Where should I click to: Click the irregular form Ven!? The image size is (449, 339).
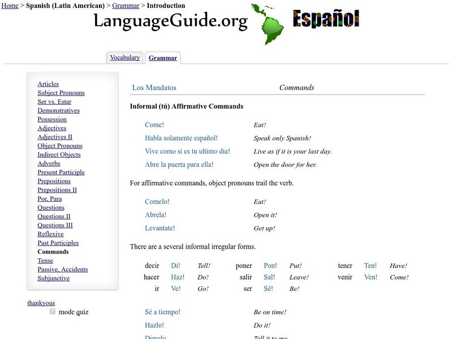coord(370,277)
